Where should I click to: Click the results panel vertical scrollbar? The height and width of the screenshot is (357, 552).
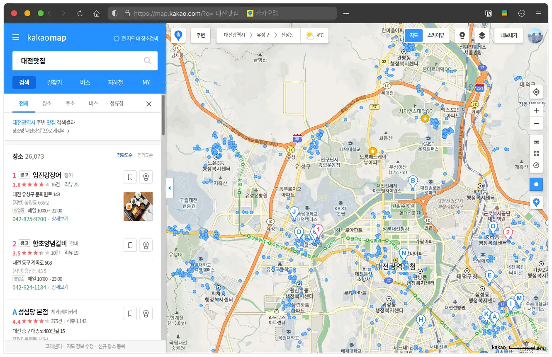click(163, 116)
